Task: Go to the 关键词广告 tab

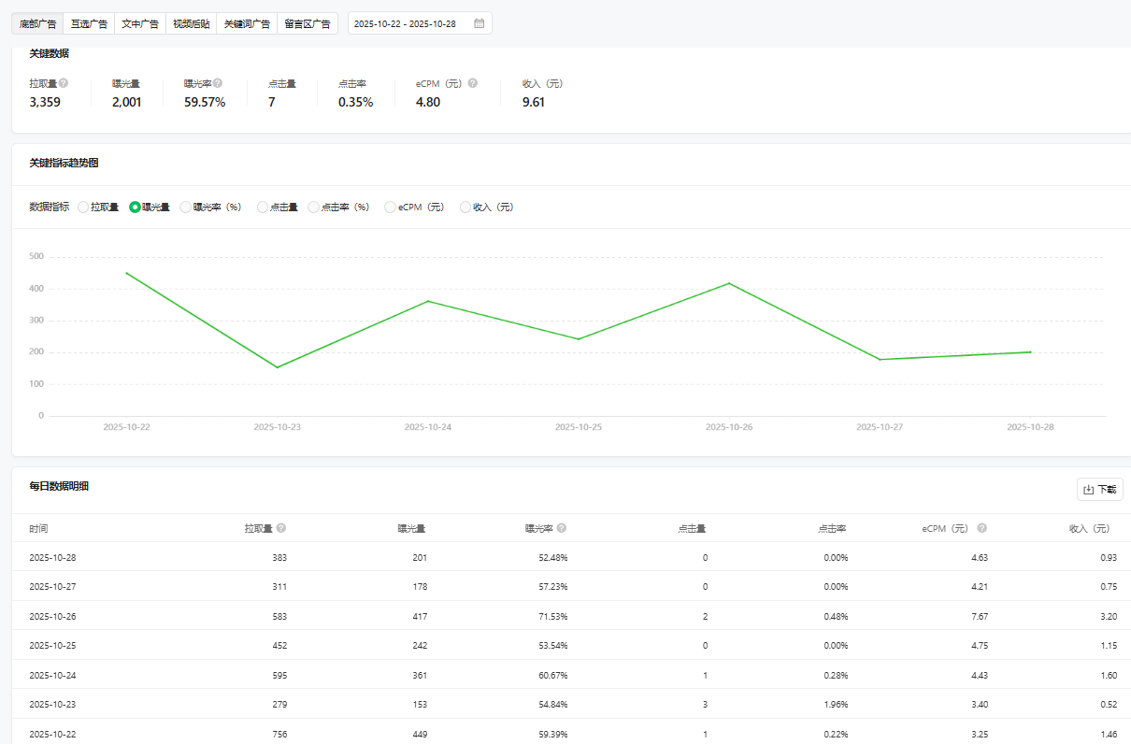Action: point(246,23)
